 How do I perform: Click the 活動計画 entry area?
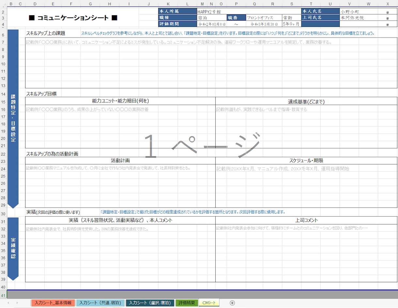tap(120, 186)
